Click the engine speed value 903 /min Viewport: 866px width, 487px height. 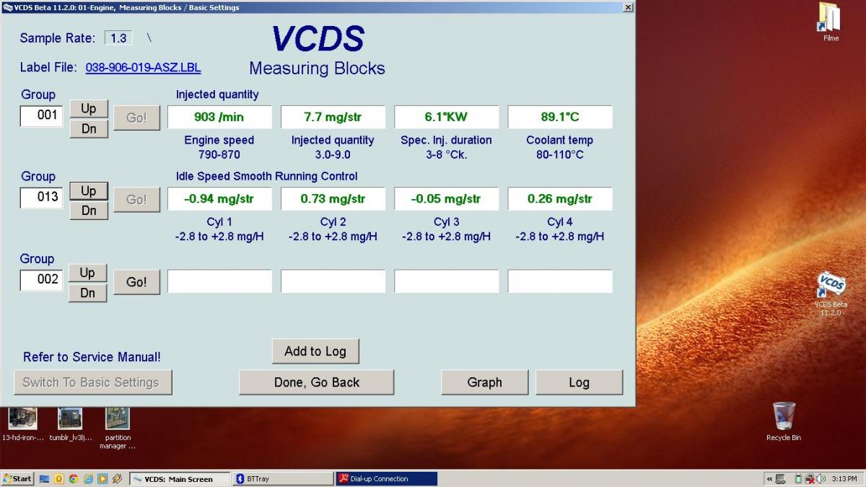[219, 117]
